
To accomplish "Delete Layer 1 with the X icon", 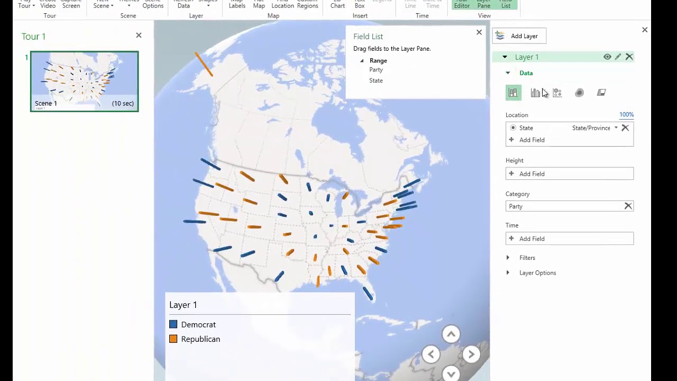I will [x=629, y=57].
